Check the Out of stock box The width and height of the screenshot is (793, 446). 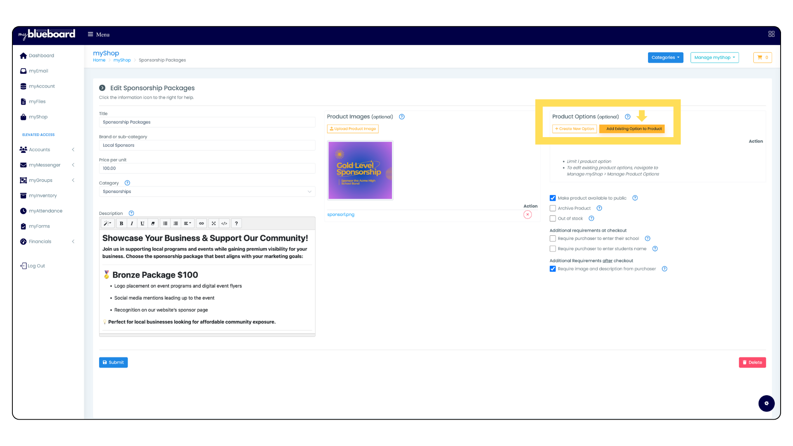[553, 218]
